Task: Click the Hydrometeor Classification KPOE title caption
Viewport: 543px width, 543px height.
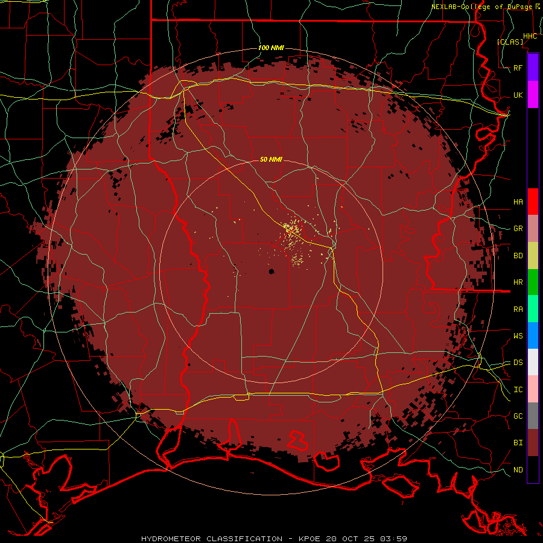Action: (x=274, y=539)
